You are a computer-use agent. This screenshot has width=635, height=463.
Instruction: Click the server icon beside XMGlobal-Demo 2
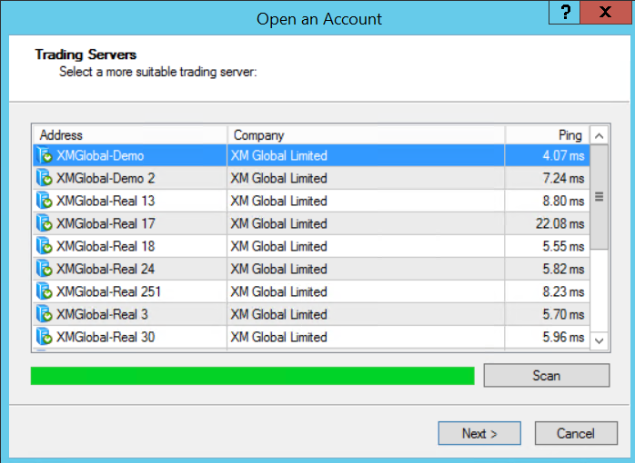tap(45, 178)
